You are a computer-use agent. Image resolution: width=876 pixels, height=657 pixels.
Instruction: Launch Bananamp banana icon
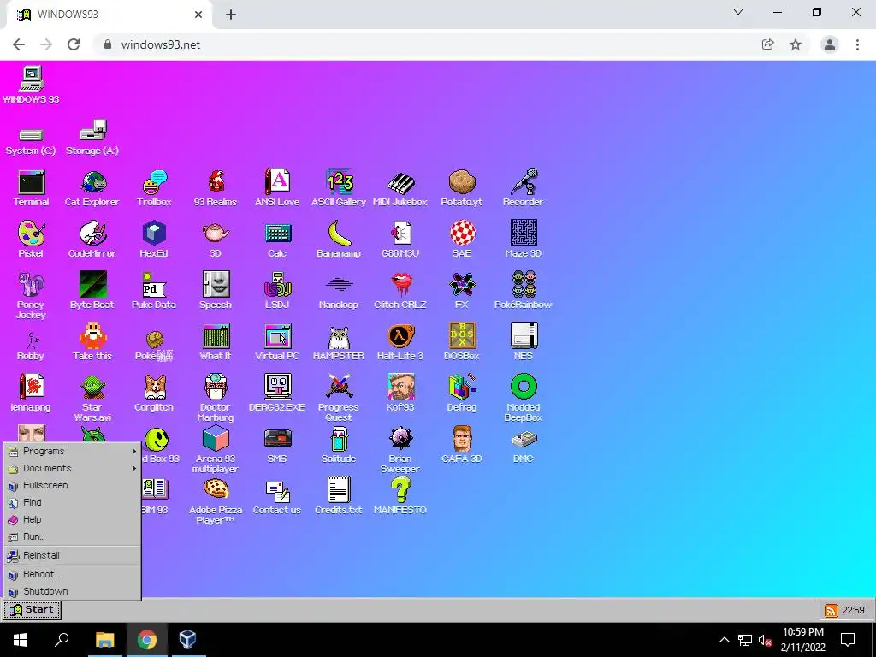click(x=339, y=240)
